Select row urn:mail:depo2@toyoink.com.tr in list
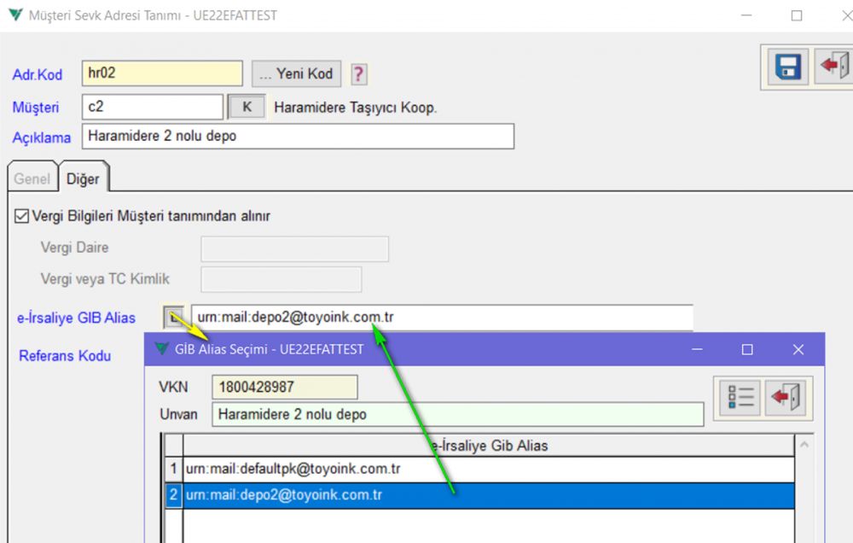This screenshot has width=853, height=543. (x=488, y=495)
